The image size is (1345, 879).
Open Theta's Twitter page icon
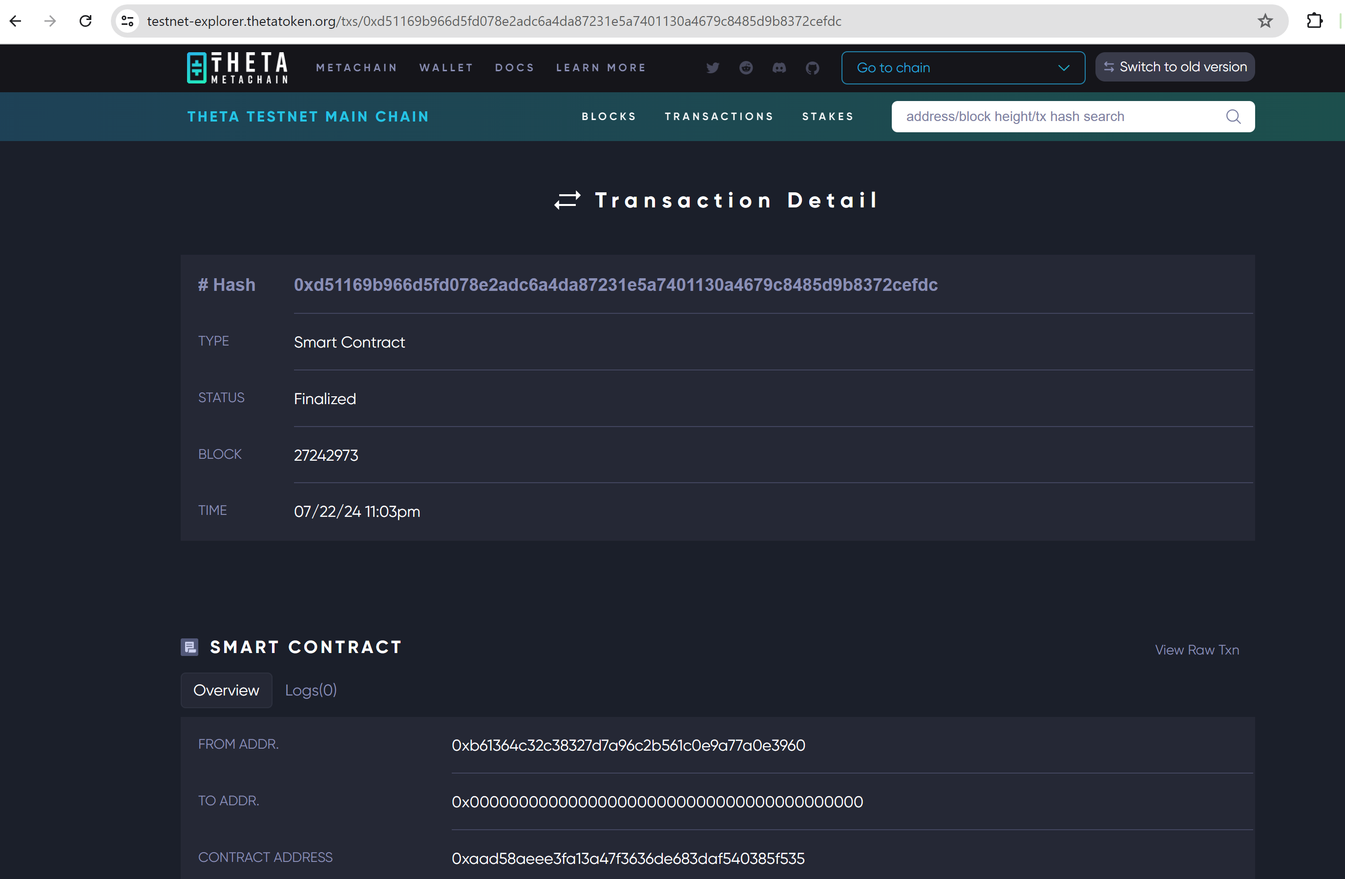point(713,68)
